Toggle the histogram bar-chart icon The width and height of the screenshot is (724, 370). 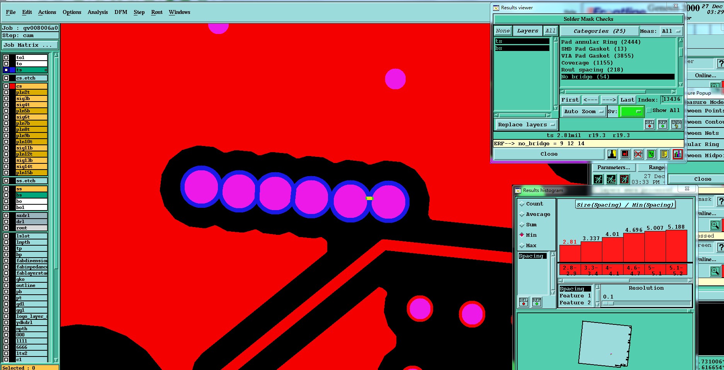[678, 154]
